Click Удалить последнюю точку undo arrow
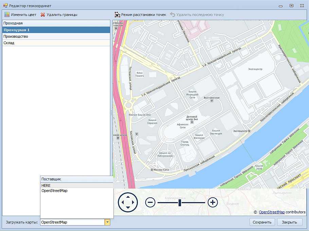 coord(172,15)
